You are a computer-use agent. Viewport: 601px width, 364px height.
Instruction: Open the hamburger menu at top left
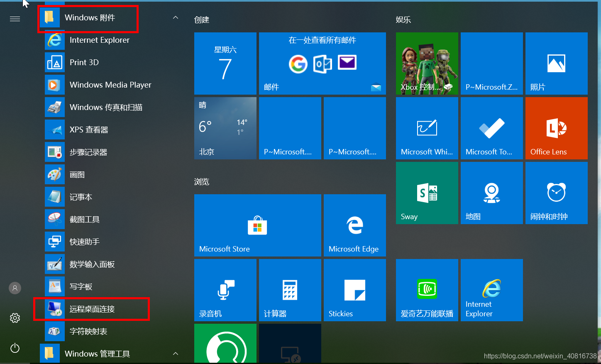coord(15,19)
